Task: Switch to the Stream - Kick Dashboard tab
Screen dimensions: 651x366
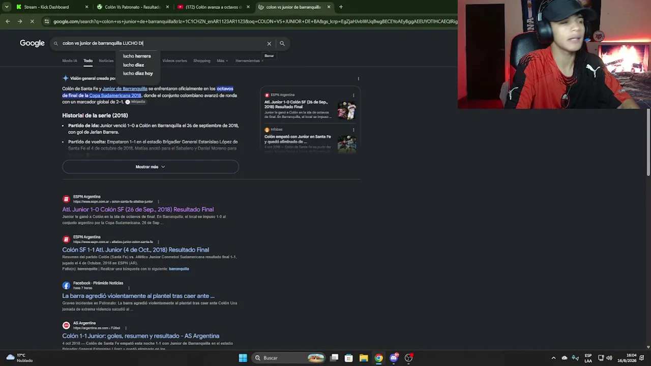Action: [x=46, y=7]
